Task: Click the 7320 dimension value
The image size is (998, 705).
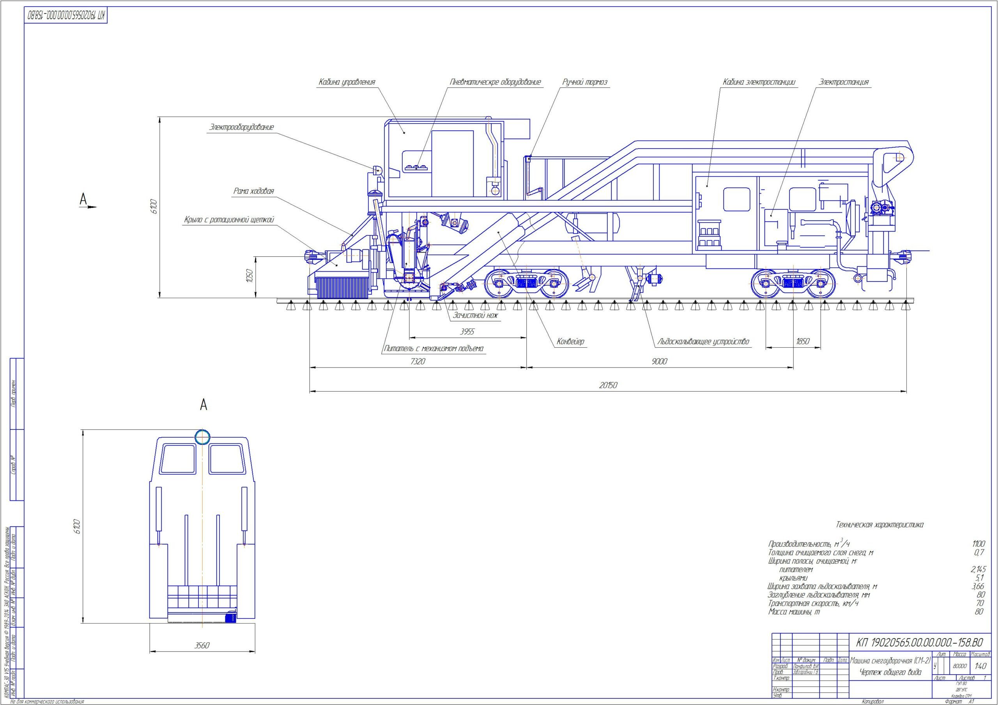Action: tap(418, 361)
